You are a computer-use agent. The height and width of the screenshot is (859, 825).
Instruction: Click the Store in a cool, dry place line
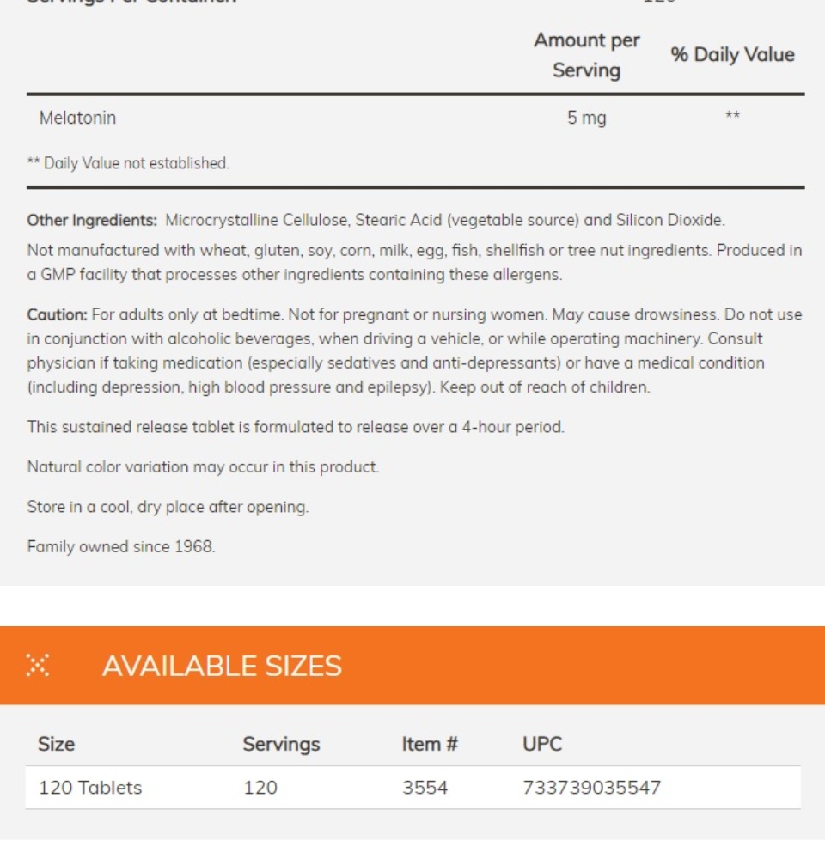click(x=168, y=507)
